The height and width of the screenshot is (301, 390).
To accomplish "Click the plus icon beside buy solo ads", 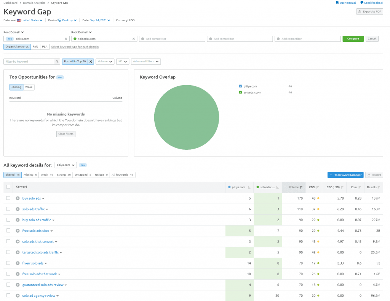I will click(18, 198).
